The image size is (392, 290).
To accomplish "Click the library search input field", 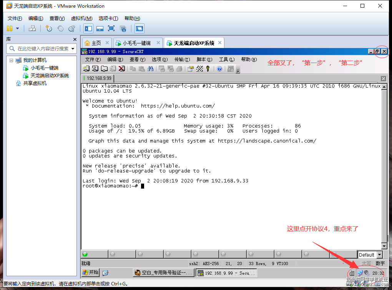I will coord(41,48).
